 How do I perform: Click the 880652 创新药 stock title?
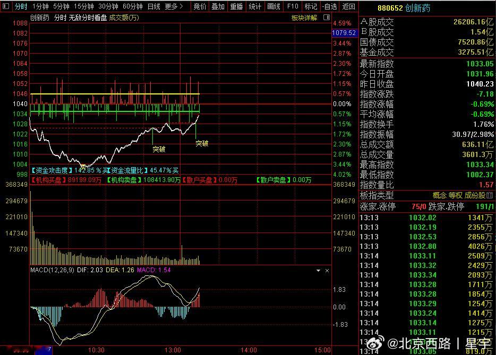pos(404,8)
